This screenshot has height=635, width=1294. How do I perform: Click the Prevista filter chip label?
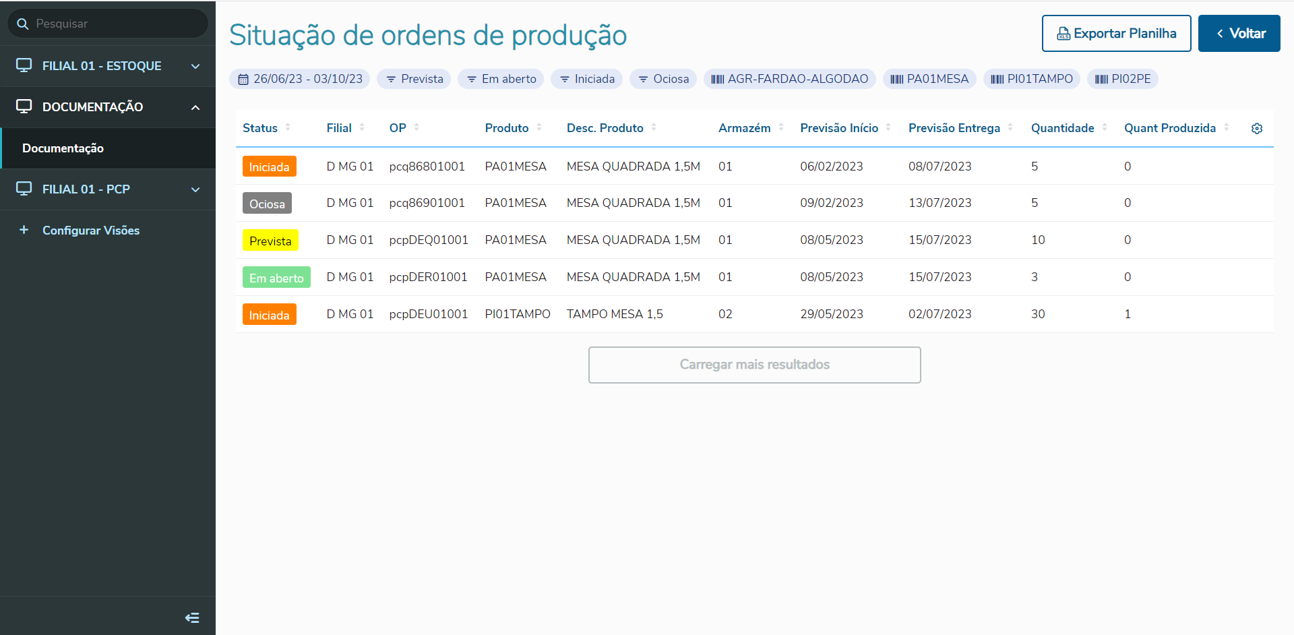(422, 79)
